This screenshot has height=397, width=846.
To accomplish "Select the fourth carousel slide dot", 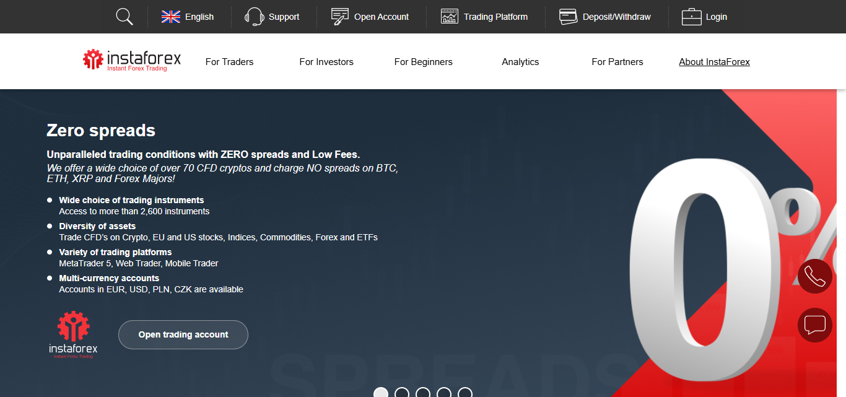I will pos(444,393).
